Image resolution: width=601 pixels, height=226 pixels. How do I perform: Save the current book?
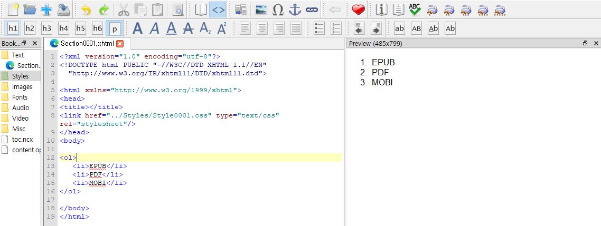63,9
